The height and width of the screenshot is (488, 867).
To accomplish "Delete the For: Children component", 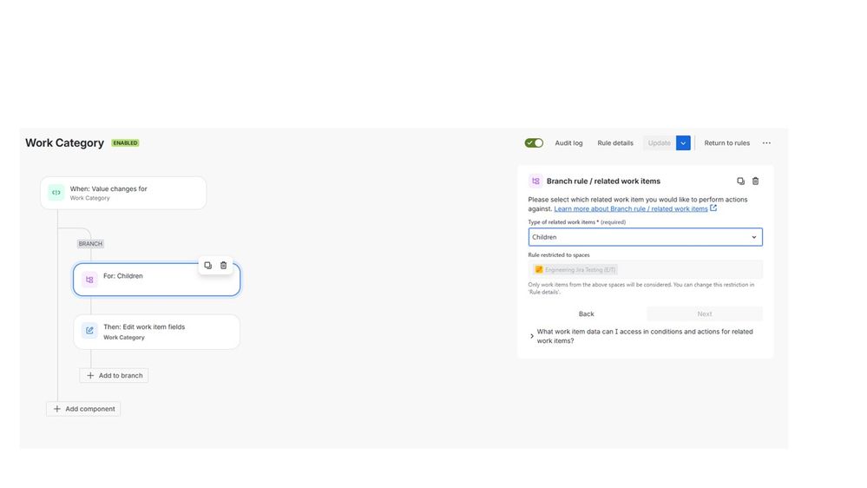I will click(223, 266).
